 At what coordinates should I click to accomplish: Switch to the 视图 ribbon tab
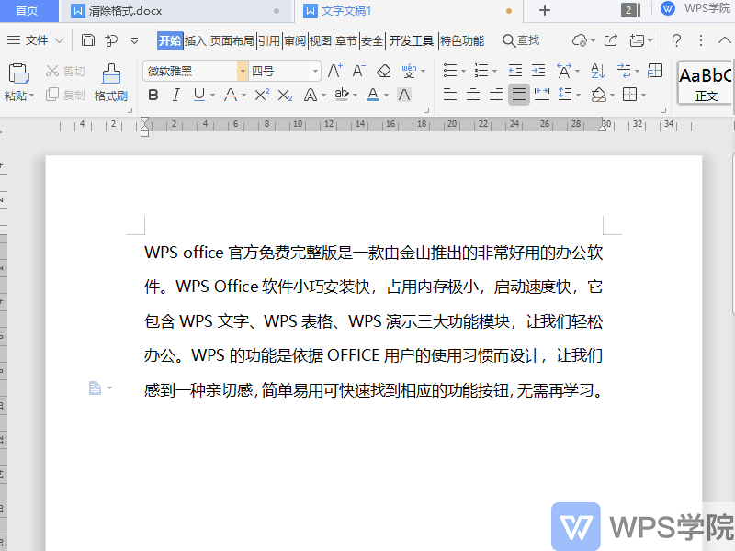click(x=321, y=40)
